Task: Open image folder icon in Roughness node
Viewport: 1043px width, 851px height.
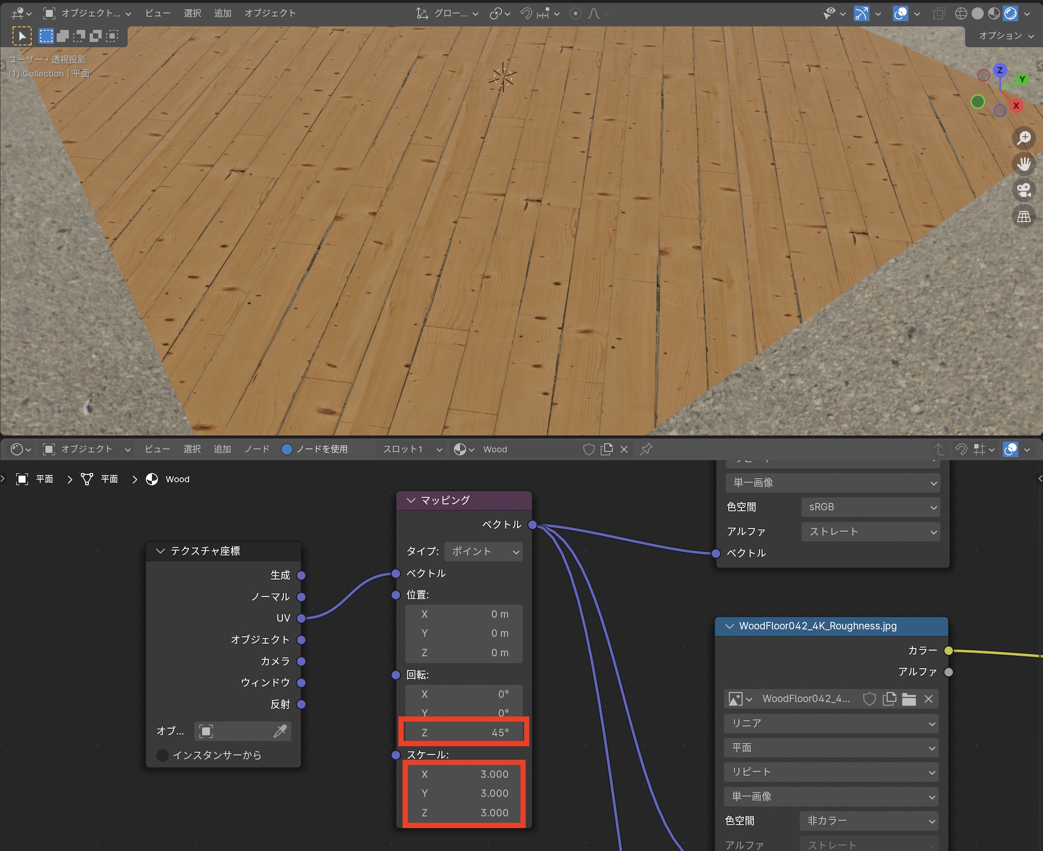Action: click(x=909, y=699)
